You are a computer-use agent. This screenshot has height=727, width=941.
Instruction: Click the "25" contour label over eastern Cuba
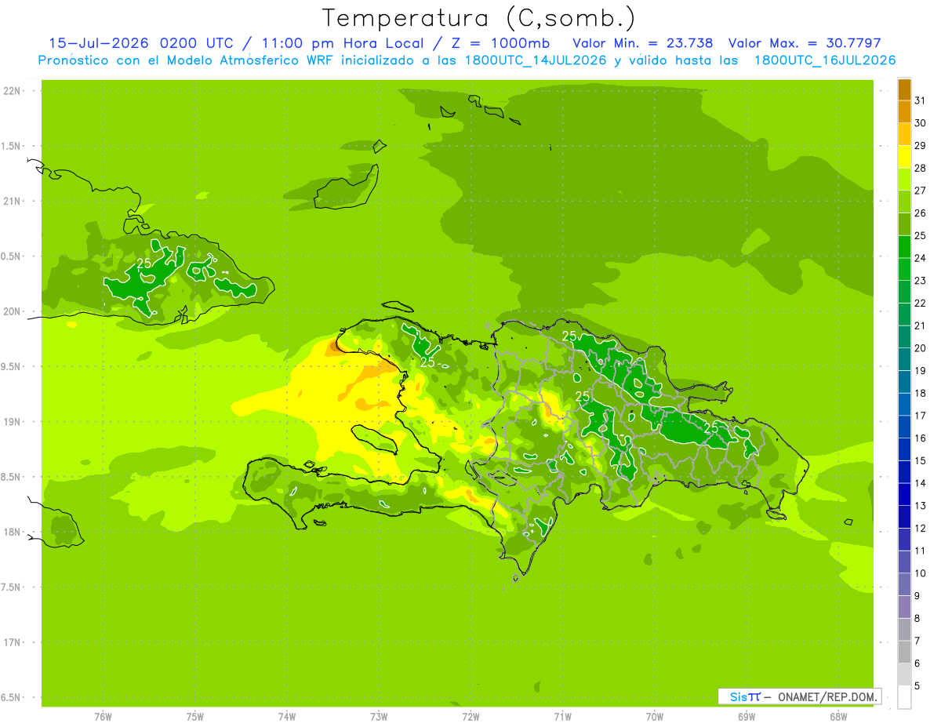coord(144,264)
